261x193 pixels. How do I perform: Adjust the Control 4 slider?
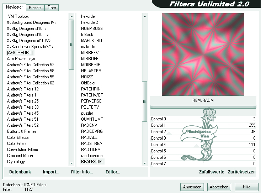[203, 145]
